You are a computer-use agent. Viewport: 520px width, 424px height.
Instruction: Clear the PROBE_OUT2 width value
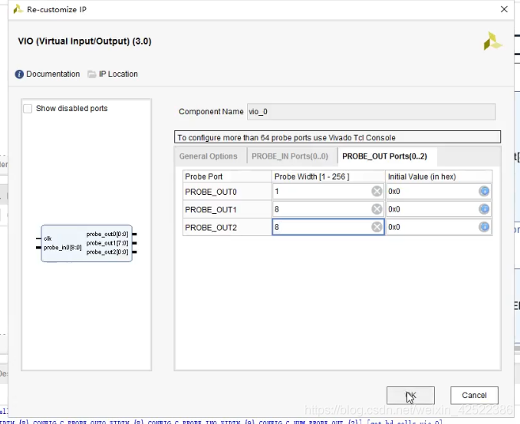tap(377, 227)
